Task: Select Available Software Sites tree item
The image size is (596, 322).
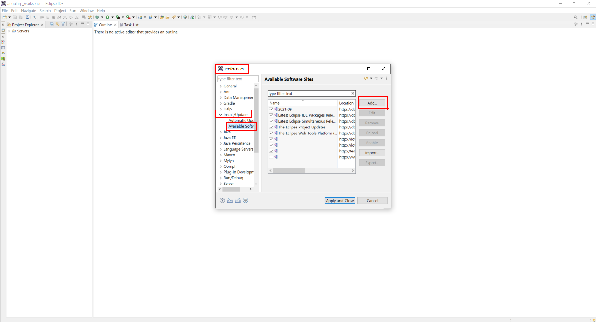Action: [241, 126]
